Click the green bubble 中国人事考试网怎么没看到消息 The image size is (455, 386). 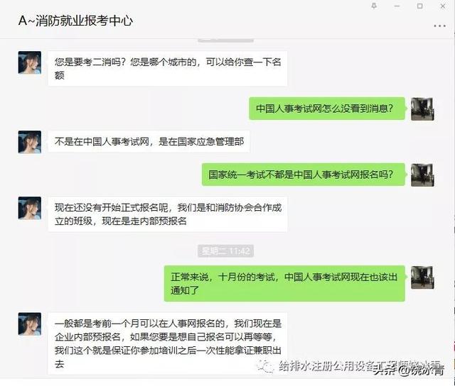click(327, 109)
